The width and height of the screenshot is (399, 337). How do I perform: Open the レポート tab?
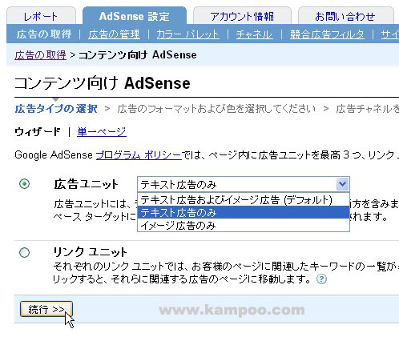point(41,16)
